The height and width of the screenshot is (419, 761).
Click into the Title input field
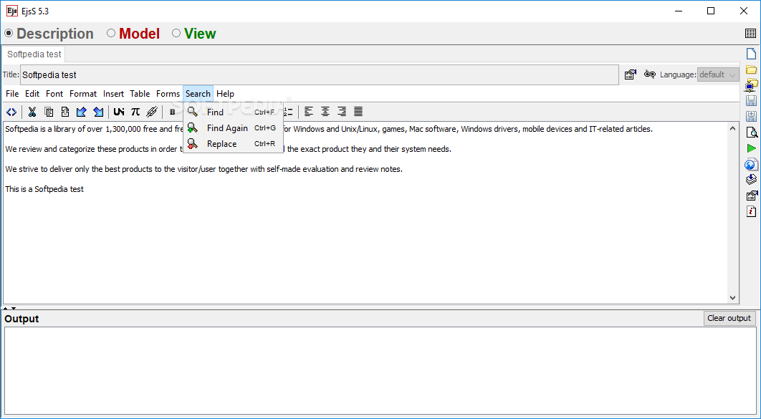320,74
